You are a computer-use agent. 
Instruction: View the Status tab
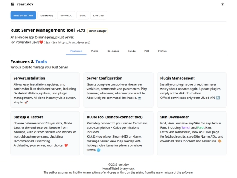[162, 51]
